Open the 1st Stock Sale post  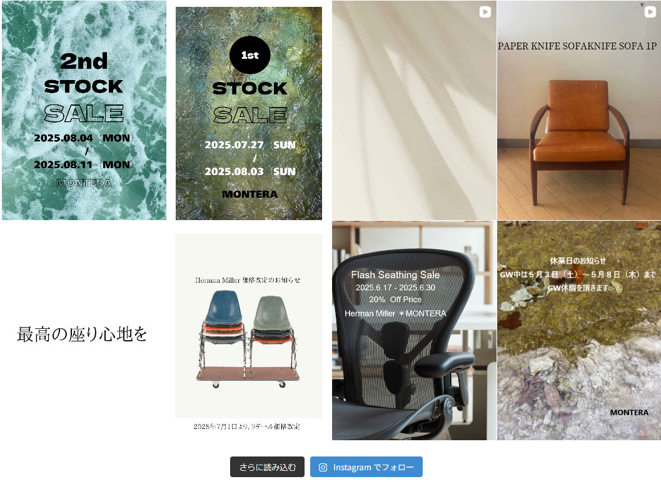[x=249, y=113]
